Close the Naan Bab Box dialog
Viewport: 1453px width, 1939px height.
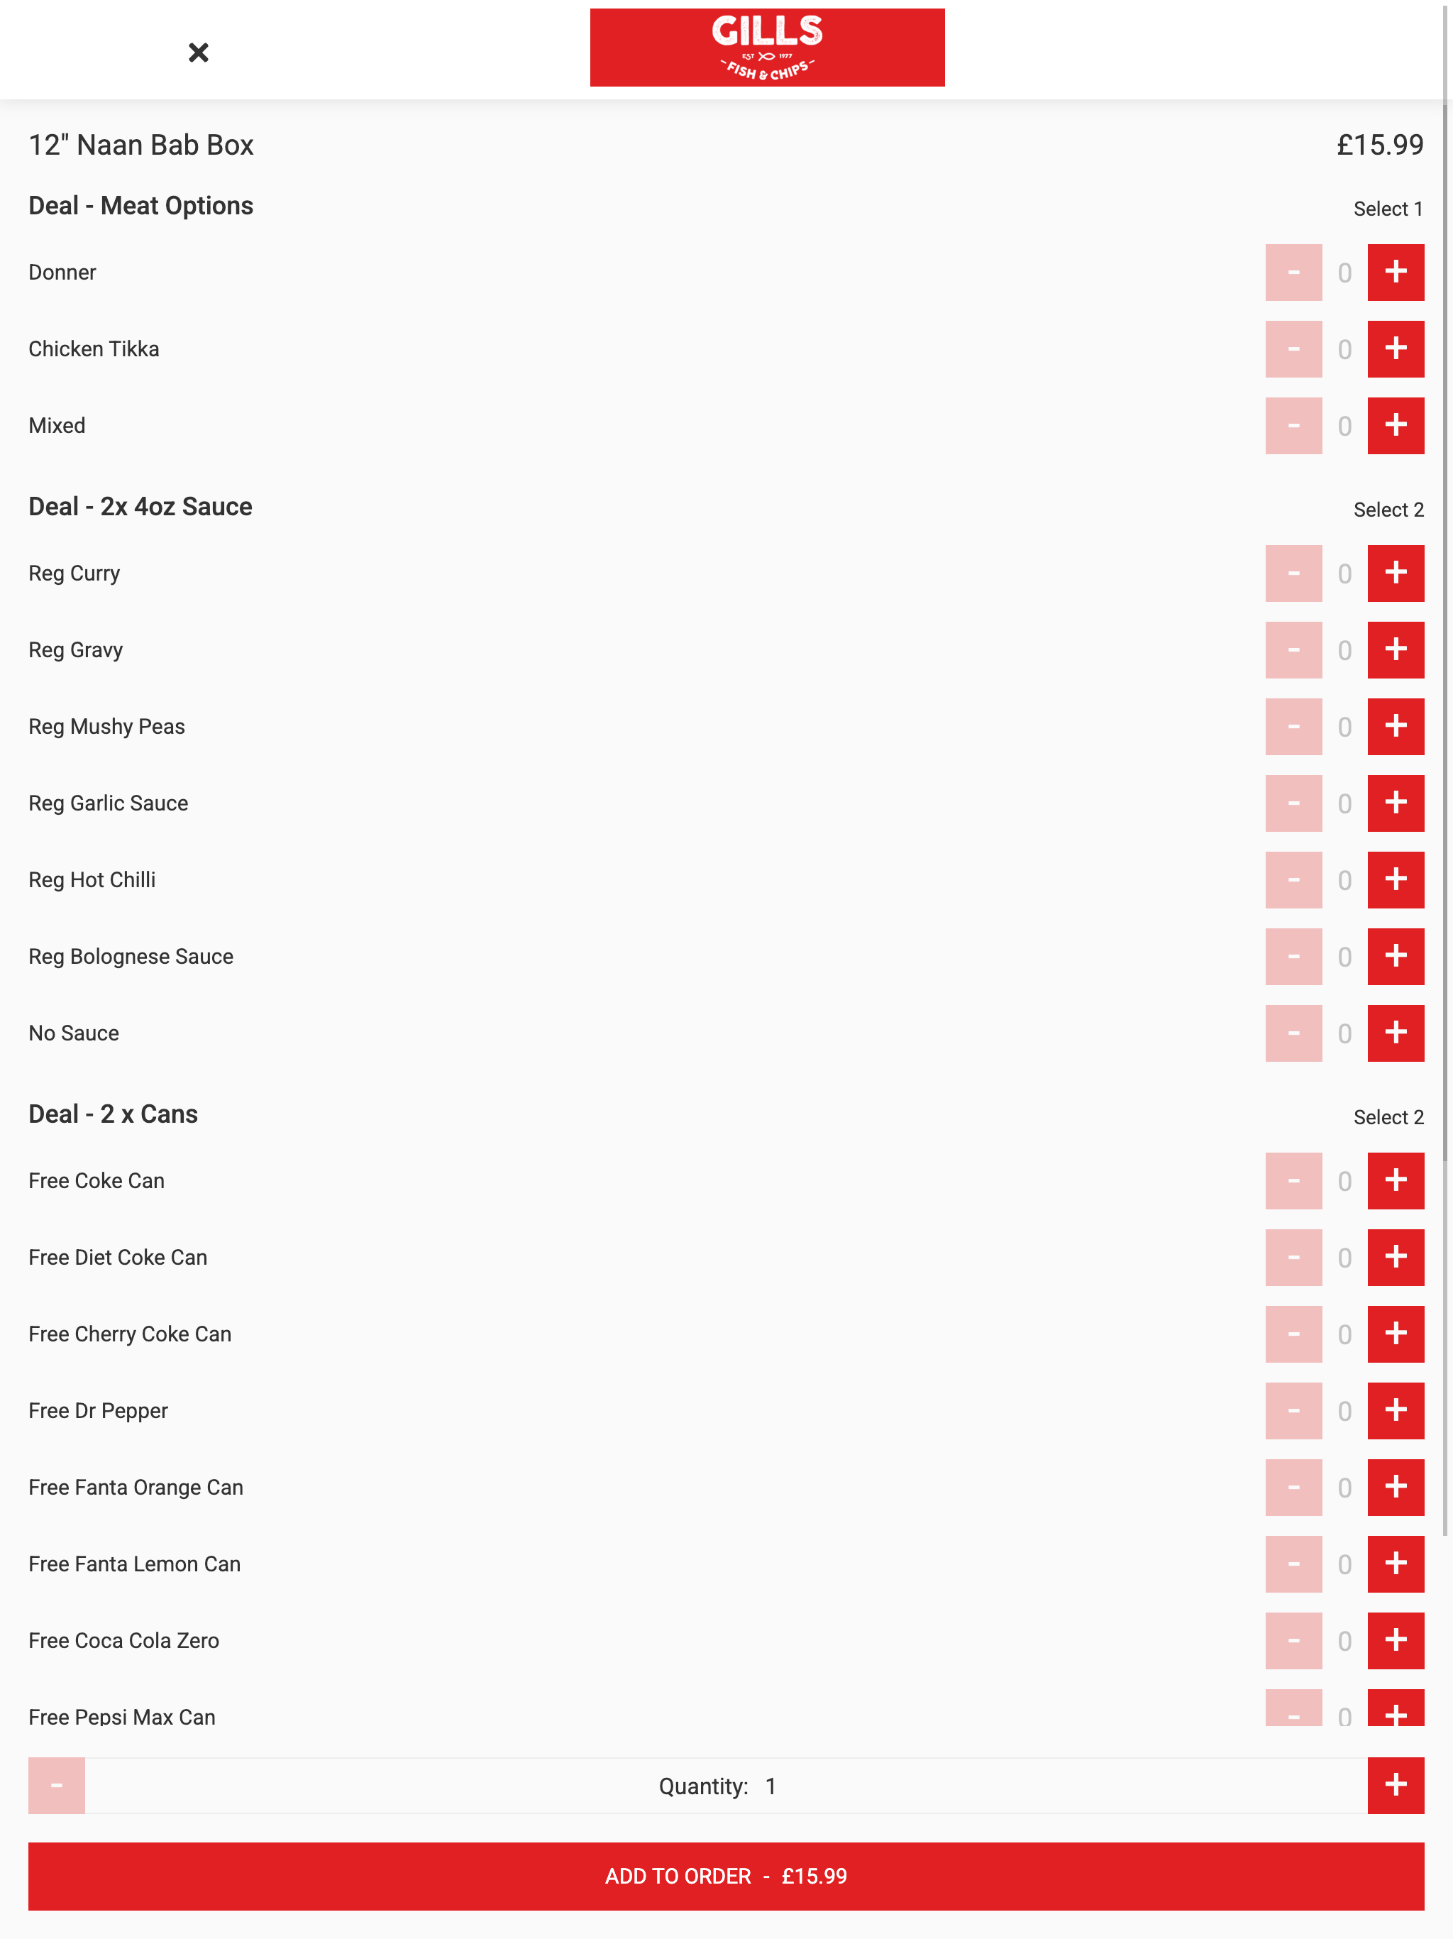pos(199,53)
